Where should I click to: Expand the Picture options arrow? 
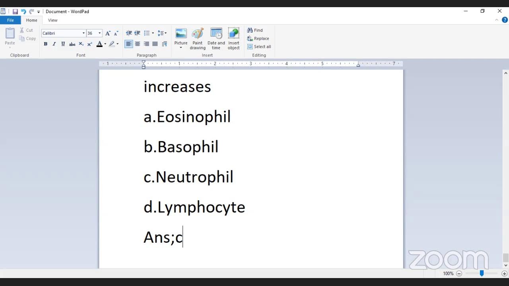point(181,48)
